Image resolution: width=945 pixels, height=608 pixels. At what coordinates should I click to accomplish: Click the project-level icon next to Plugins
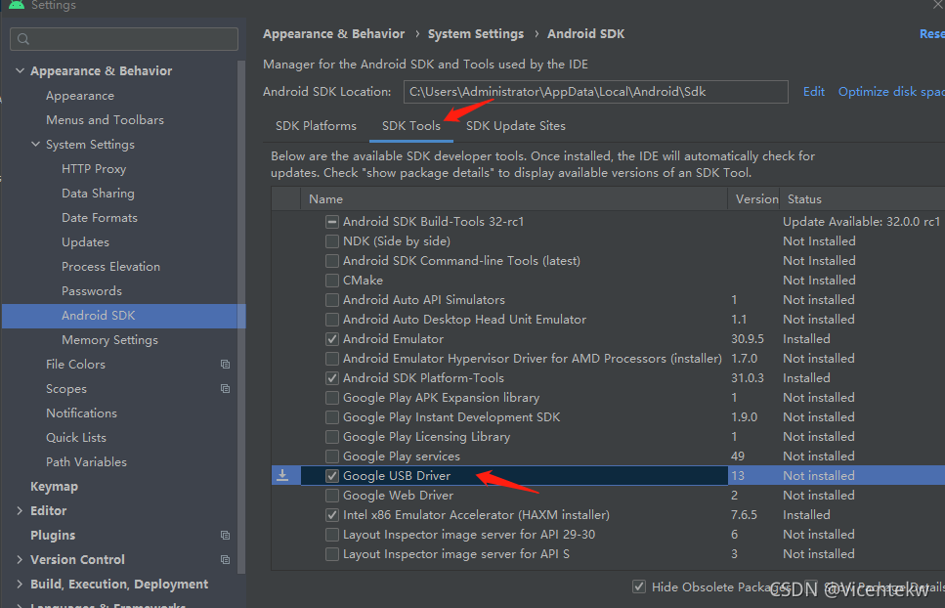[226, 535]
